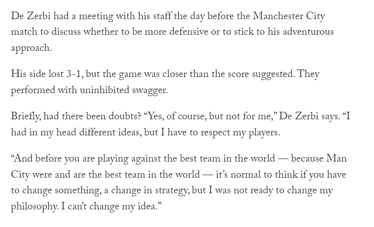The image size is (374, 227).
Task: Click the word 'philosophy.' in the final line
Action: coord(35,207)
